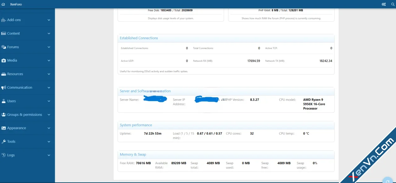Image resolution: width=396 pixels, height=183 pixels.
Task: Click the Groups & permissions people icon
Action: 4,114
